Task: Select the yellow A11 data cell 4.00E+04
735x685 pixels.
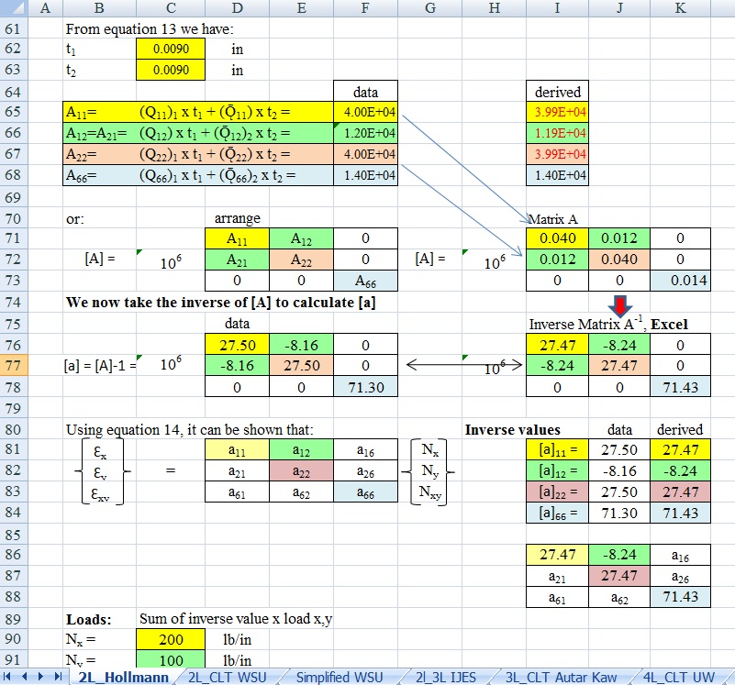Action: pyautogui.click(x=366, y=112)
